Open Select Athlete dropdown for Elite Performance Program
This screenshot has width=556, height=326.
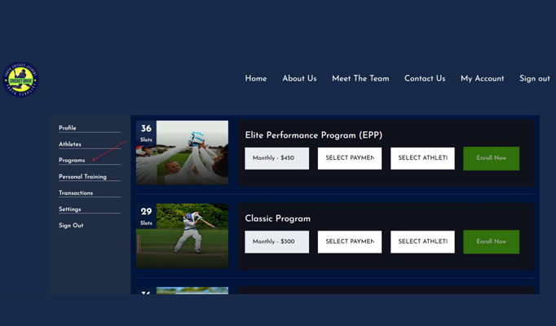click(x=422, y=158)
